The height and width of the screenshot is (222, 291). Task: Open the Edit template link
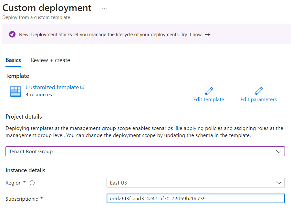pos(209,100)
